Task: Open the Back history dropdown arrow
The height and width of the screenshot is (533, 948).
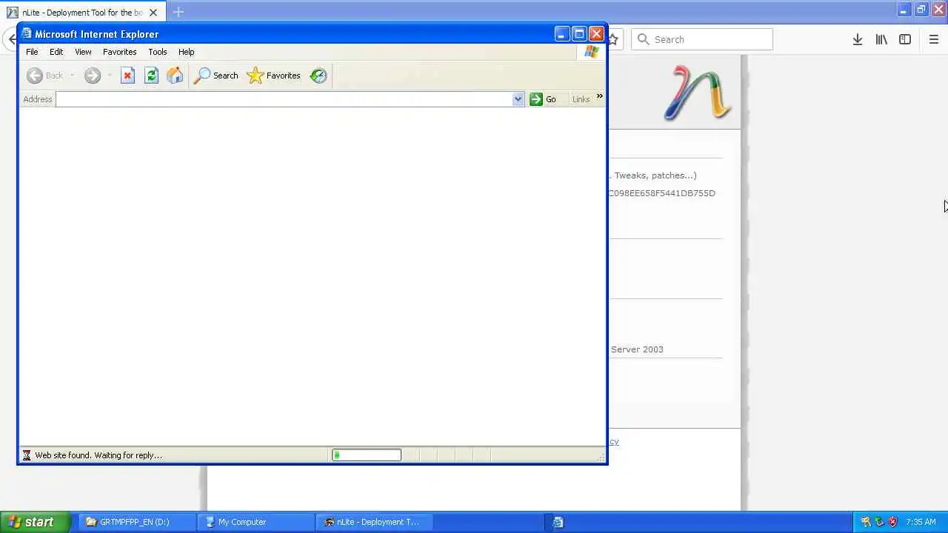Action: click(x=72, y=76)
